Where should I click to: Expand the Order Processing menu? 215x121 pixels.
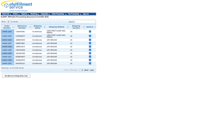coord(59,14)
